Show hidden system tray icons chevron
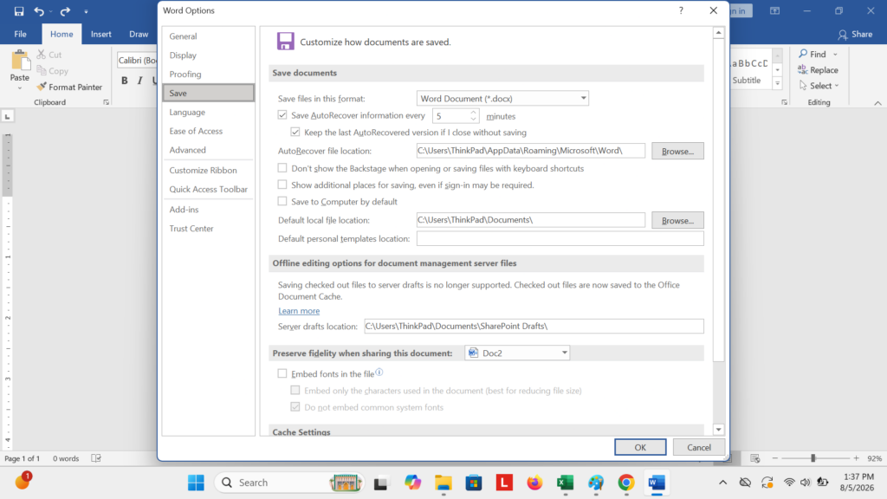Screen dimensions: 887x499 (722, 483)
